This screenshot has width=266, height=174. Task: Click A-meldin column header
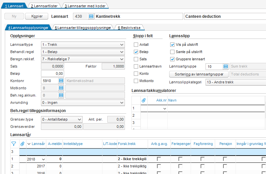click(x=55, y=144)
